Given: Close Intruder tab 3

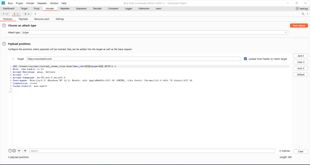Looking at the screenshot, I should click(x=28, y=14).
